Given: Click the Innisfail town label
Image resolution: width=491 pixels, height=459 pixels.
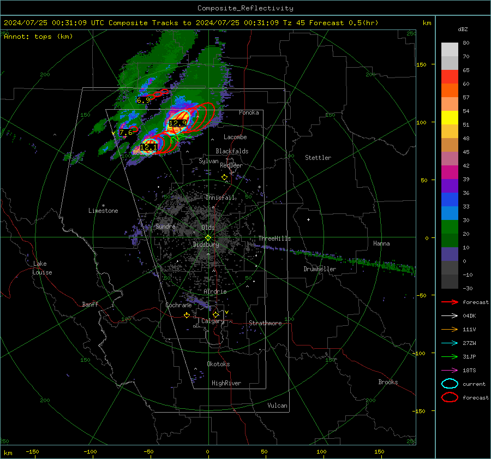Looking at the screenshot, I should (x=220, y=198).
